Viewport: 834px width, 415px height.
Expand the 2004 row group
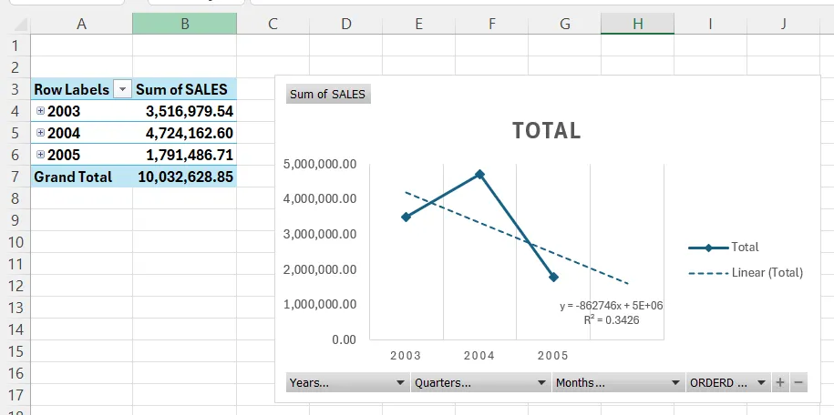pos(40,133)
